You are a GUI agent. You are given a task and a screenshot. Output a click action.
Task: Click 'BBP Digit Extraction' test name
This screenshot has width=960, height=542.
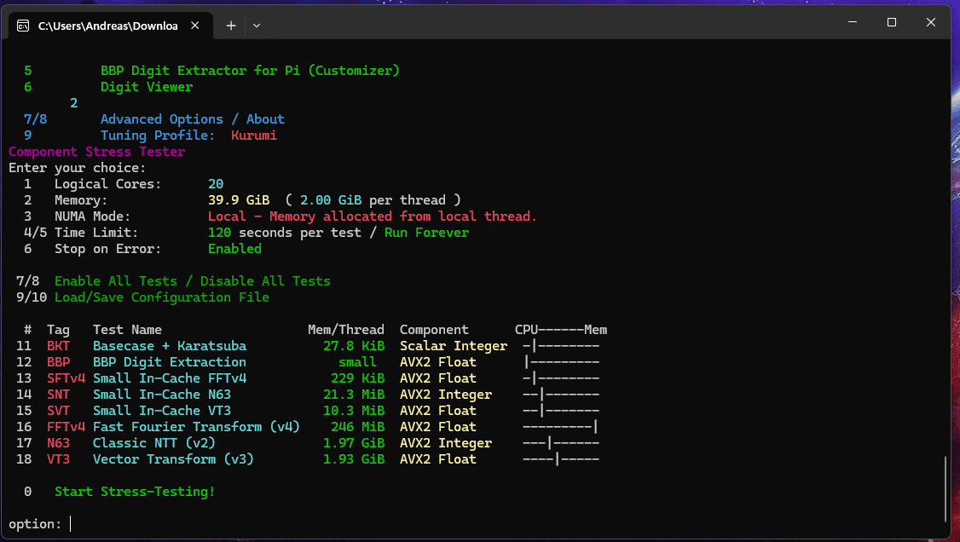pyautogui.click(x=170, y=362)
